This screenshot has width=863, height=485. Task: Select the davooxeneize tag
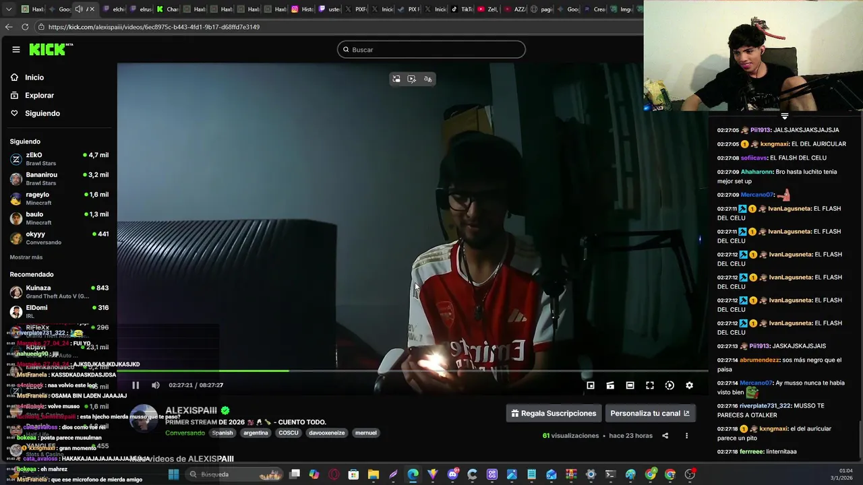(x=327, y=433)
